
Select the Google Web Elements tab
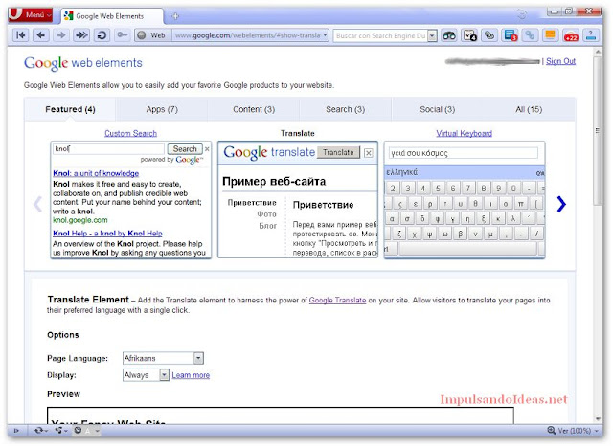[112, 16]
